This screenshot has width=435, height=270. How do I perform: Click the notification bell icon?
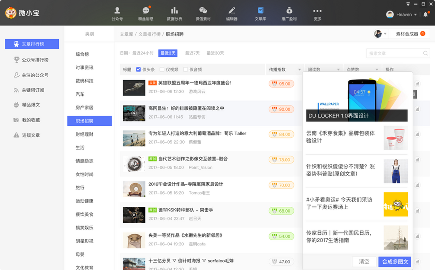[426, 14]
